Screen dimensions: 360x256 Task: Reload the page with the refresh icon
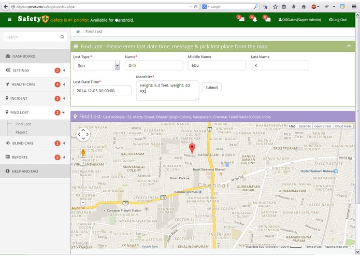196,7
